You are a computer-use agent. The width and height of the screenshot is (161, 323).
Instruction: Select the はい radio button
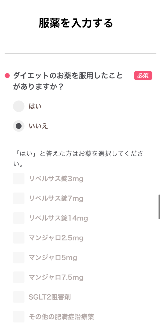pyautogui.click(x=19, y=106)
